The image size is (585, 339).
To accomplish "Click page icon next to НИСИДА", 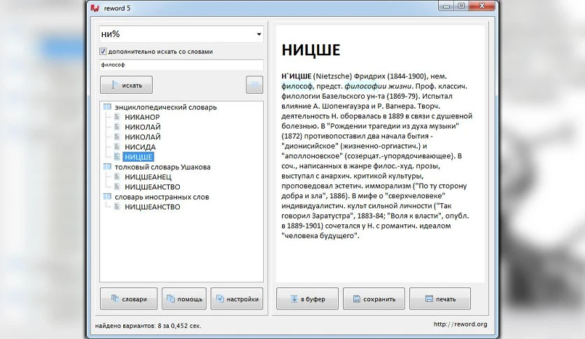I will click(117, 146).
